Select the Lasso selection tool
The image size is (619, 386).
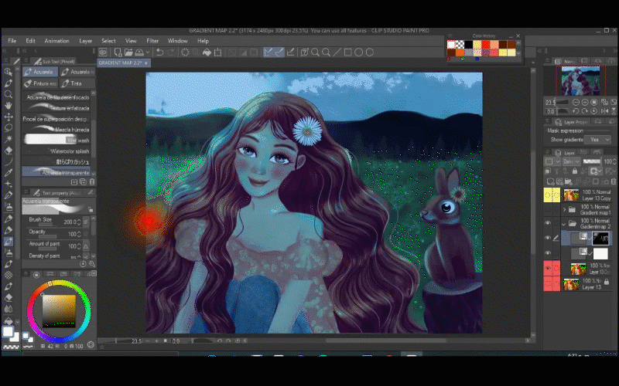pyautogui.click(x=9, y=127)
